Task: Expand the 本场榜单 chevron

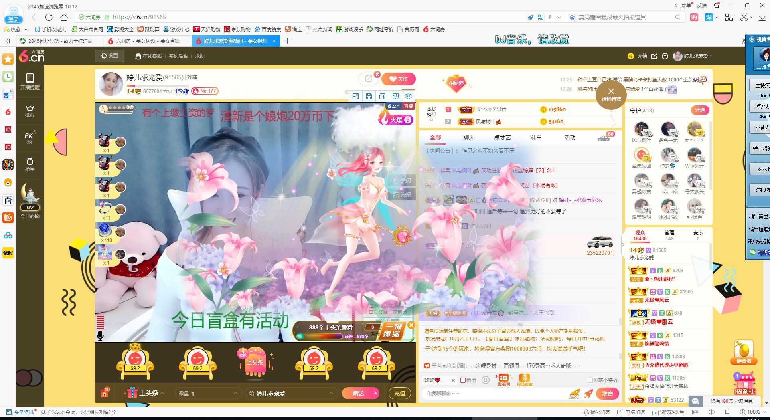Action: 432,120
